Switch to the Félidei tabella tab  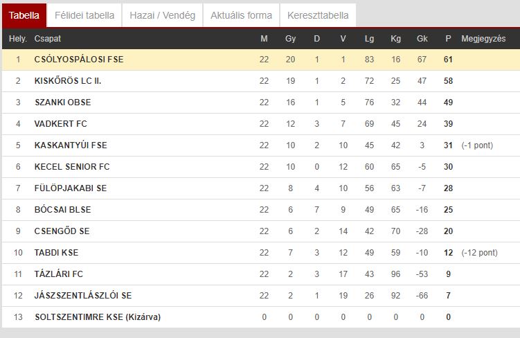(84, 15)
